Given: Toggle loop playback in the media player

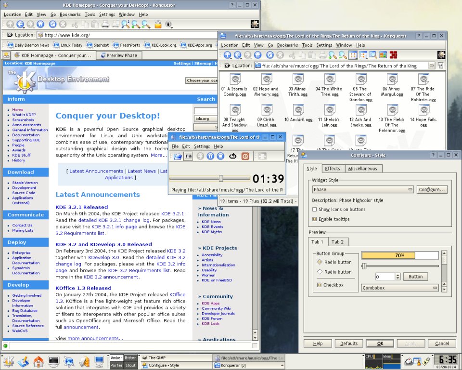Looking at the screenshot, I should (233, 156).
